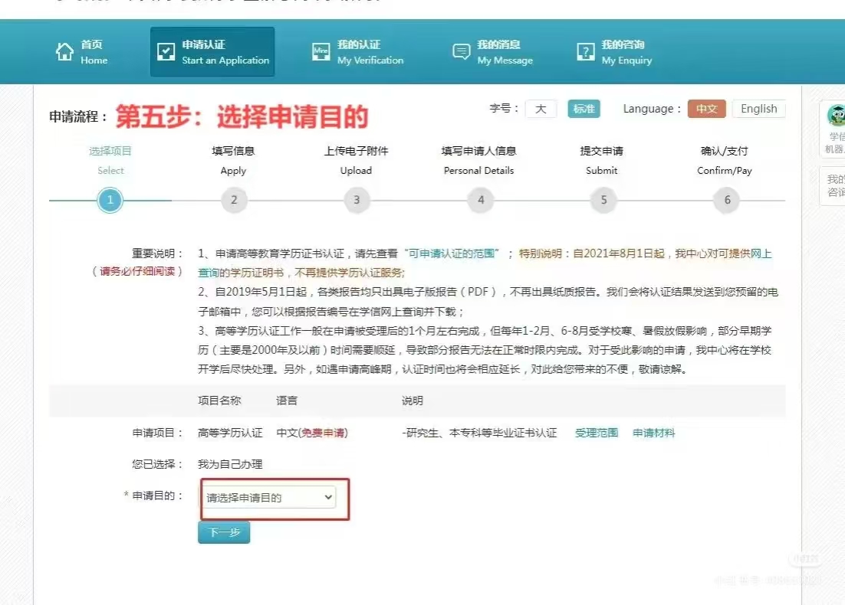Open the robot assistant icon on right

(x=835, y=116)
